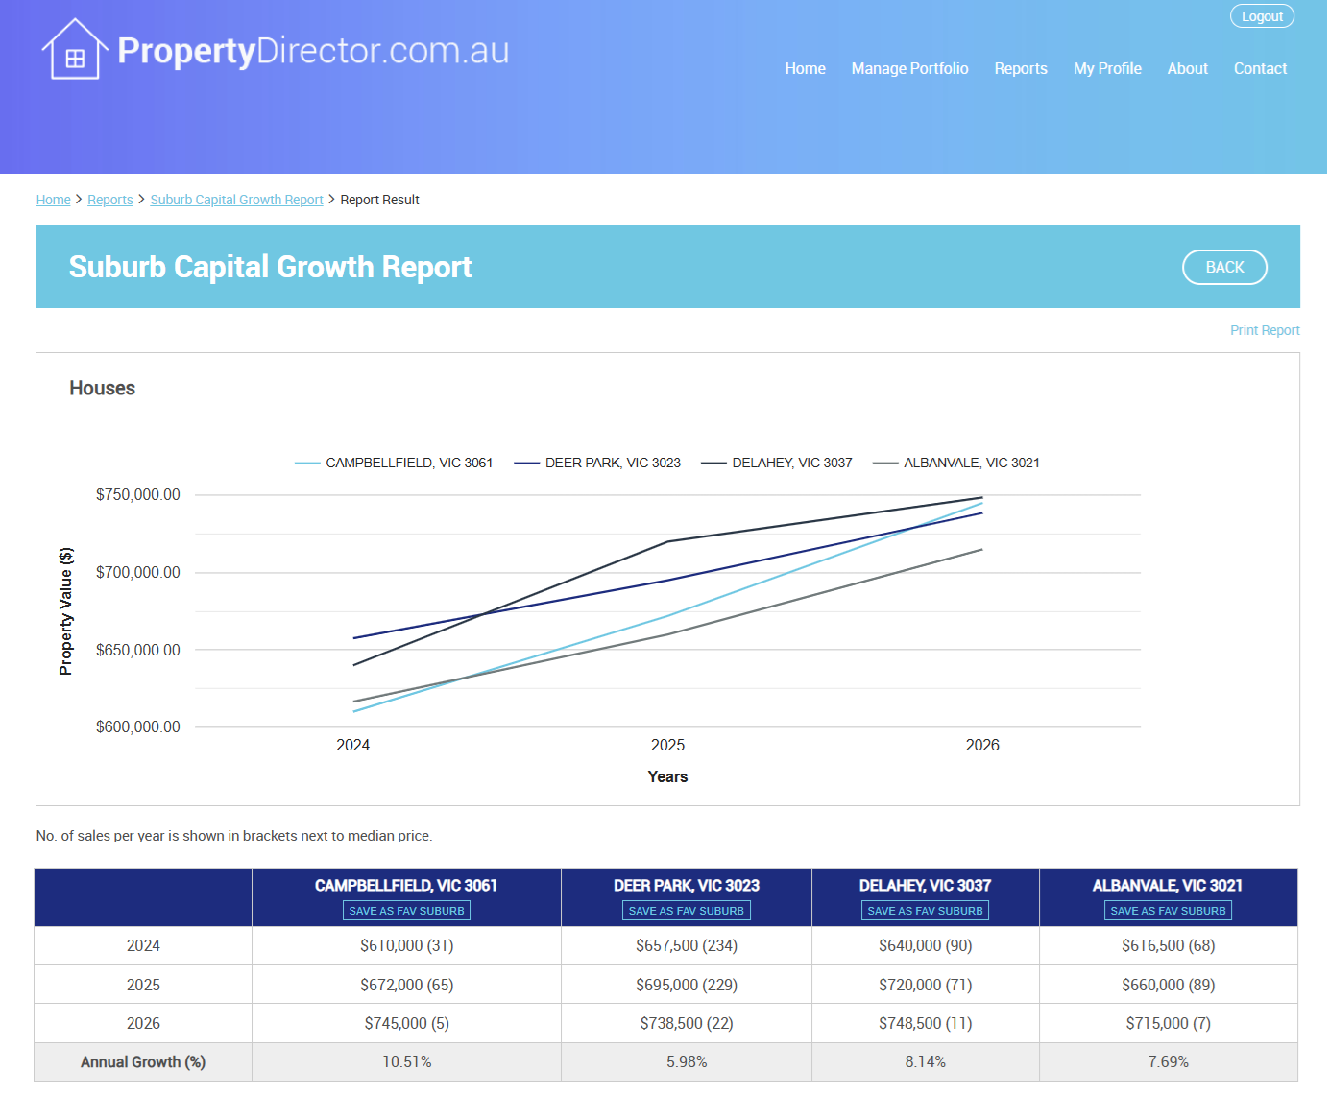The height and width of the screenshot is (1119, 1330).
Task: Toggle the Albanvale legend entry
Action: coord(956,463)
